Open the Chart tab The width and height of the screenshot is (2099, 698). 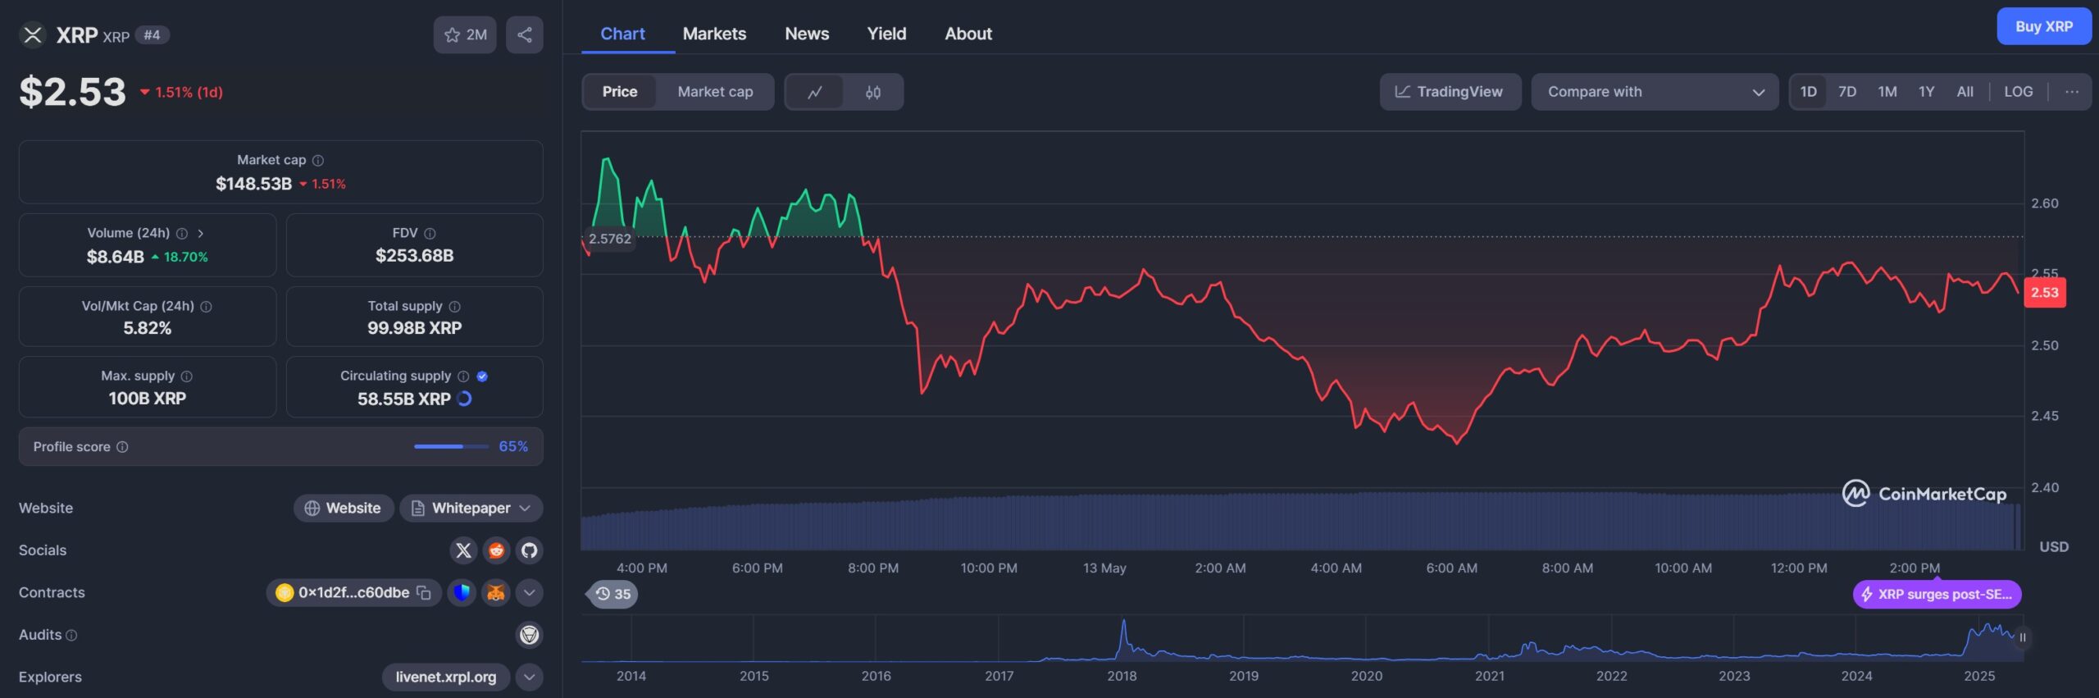[622, 34]
